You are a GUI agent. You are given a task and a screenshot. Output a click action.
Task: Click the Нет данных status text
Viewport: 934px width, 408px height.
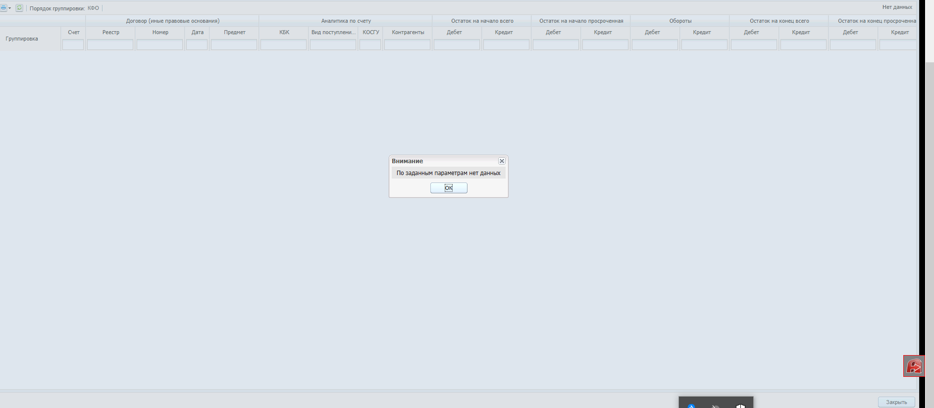point(897,7)
